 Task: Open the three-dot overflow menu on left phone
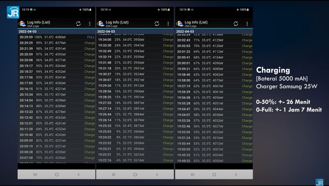90,24
